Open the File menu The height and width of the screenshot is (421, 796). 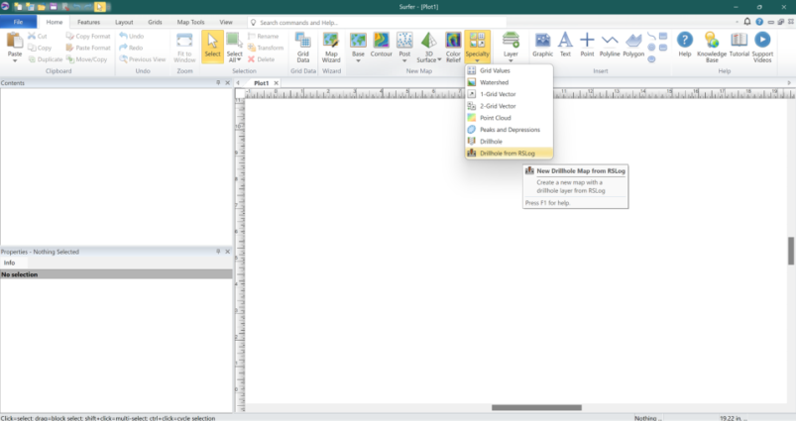pyautogui.click(x=18, y=22)
